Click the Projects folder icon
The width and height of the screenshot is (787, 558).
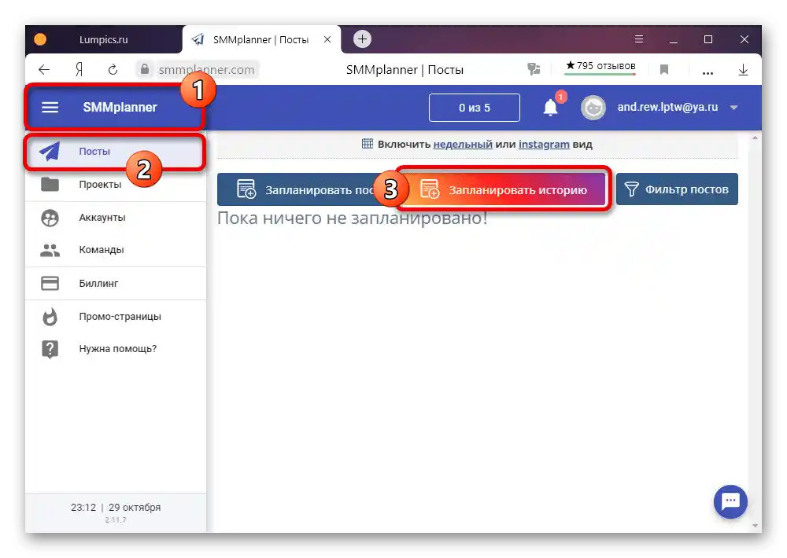[50, 185]
